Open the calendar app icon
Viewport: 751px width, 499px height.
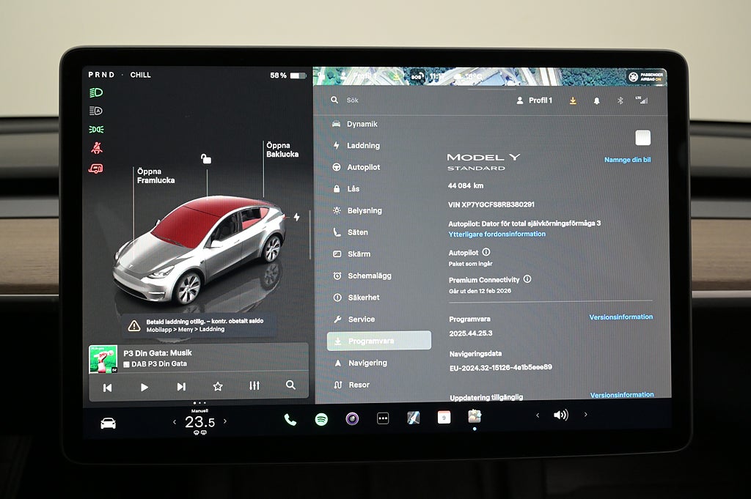[x=444, y=418]
